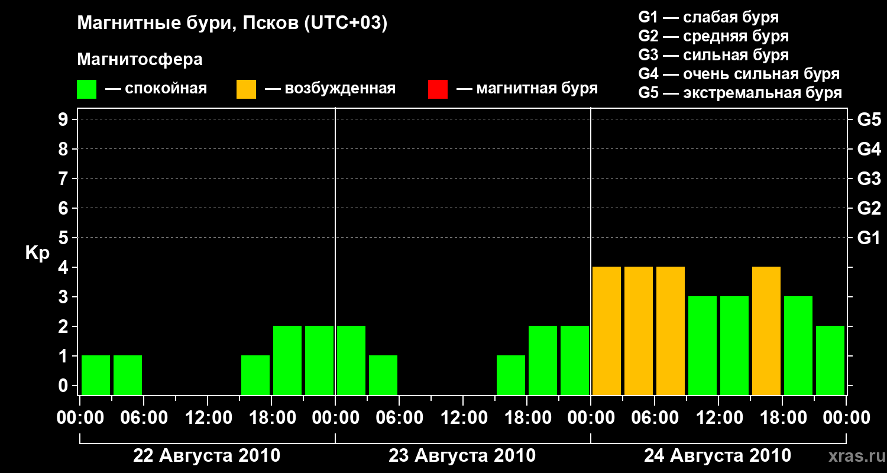
Task: Click the '06:00' tick label for 23 Августа
Action: [399, 418]
